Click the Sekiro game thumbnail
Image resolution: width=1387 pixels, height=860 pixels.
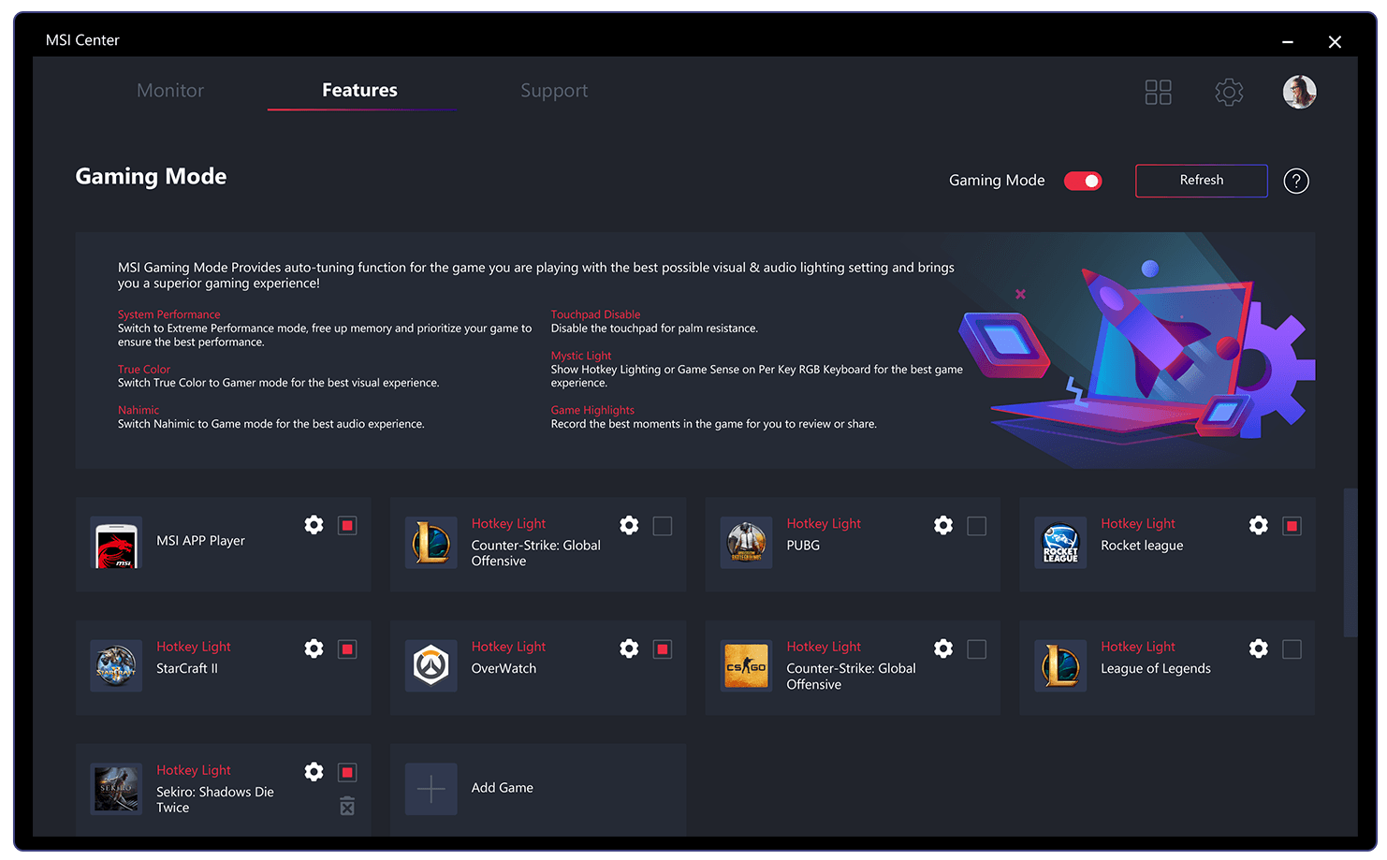[x=116, y=789]
